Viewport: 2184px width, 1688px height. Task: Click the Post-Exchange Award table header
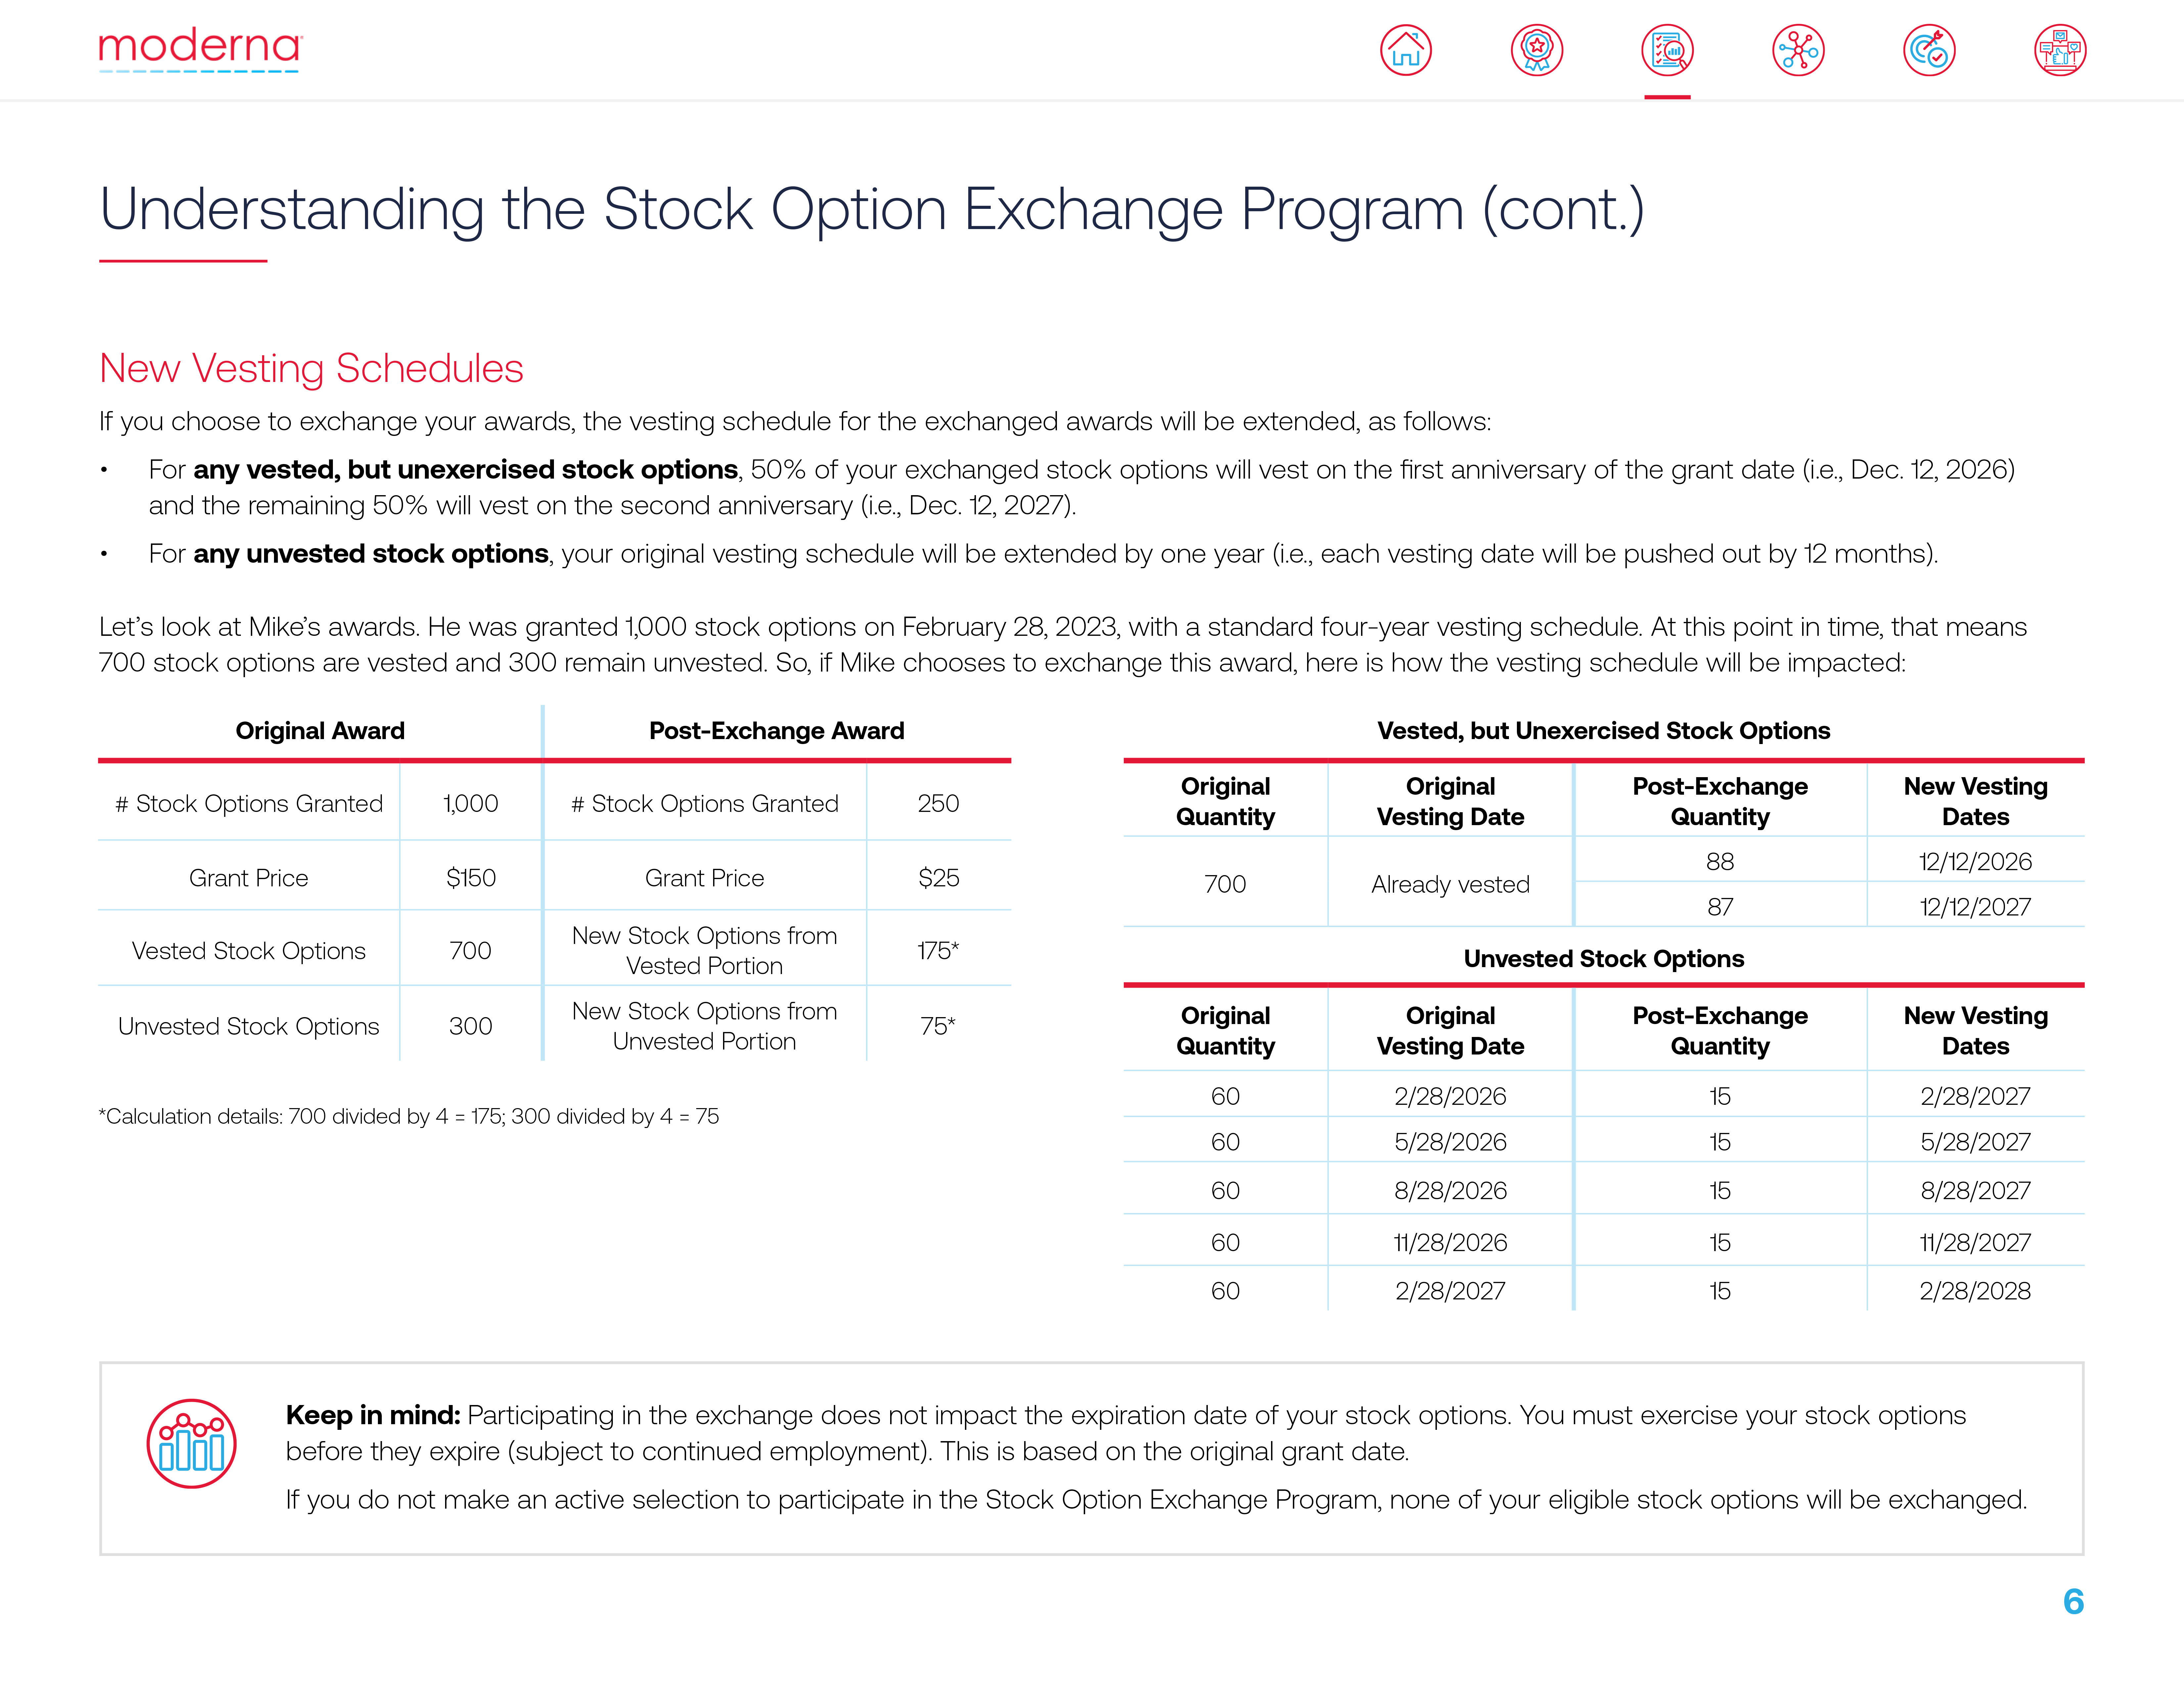tap(776, 731)
